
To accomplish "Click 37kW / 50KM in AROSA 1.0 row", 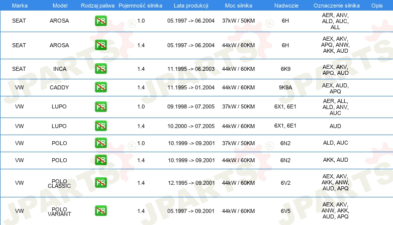I will point(238,21).
